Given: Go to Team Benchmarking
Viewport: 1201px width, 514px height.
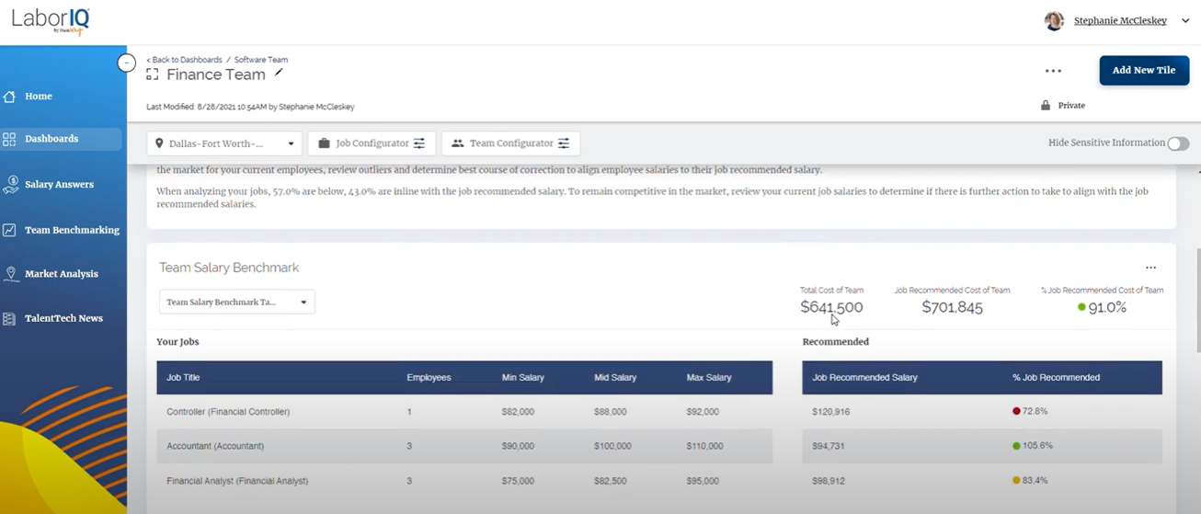Looking at the screenshot, I should (72, 230).
